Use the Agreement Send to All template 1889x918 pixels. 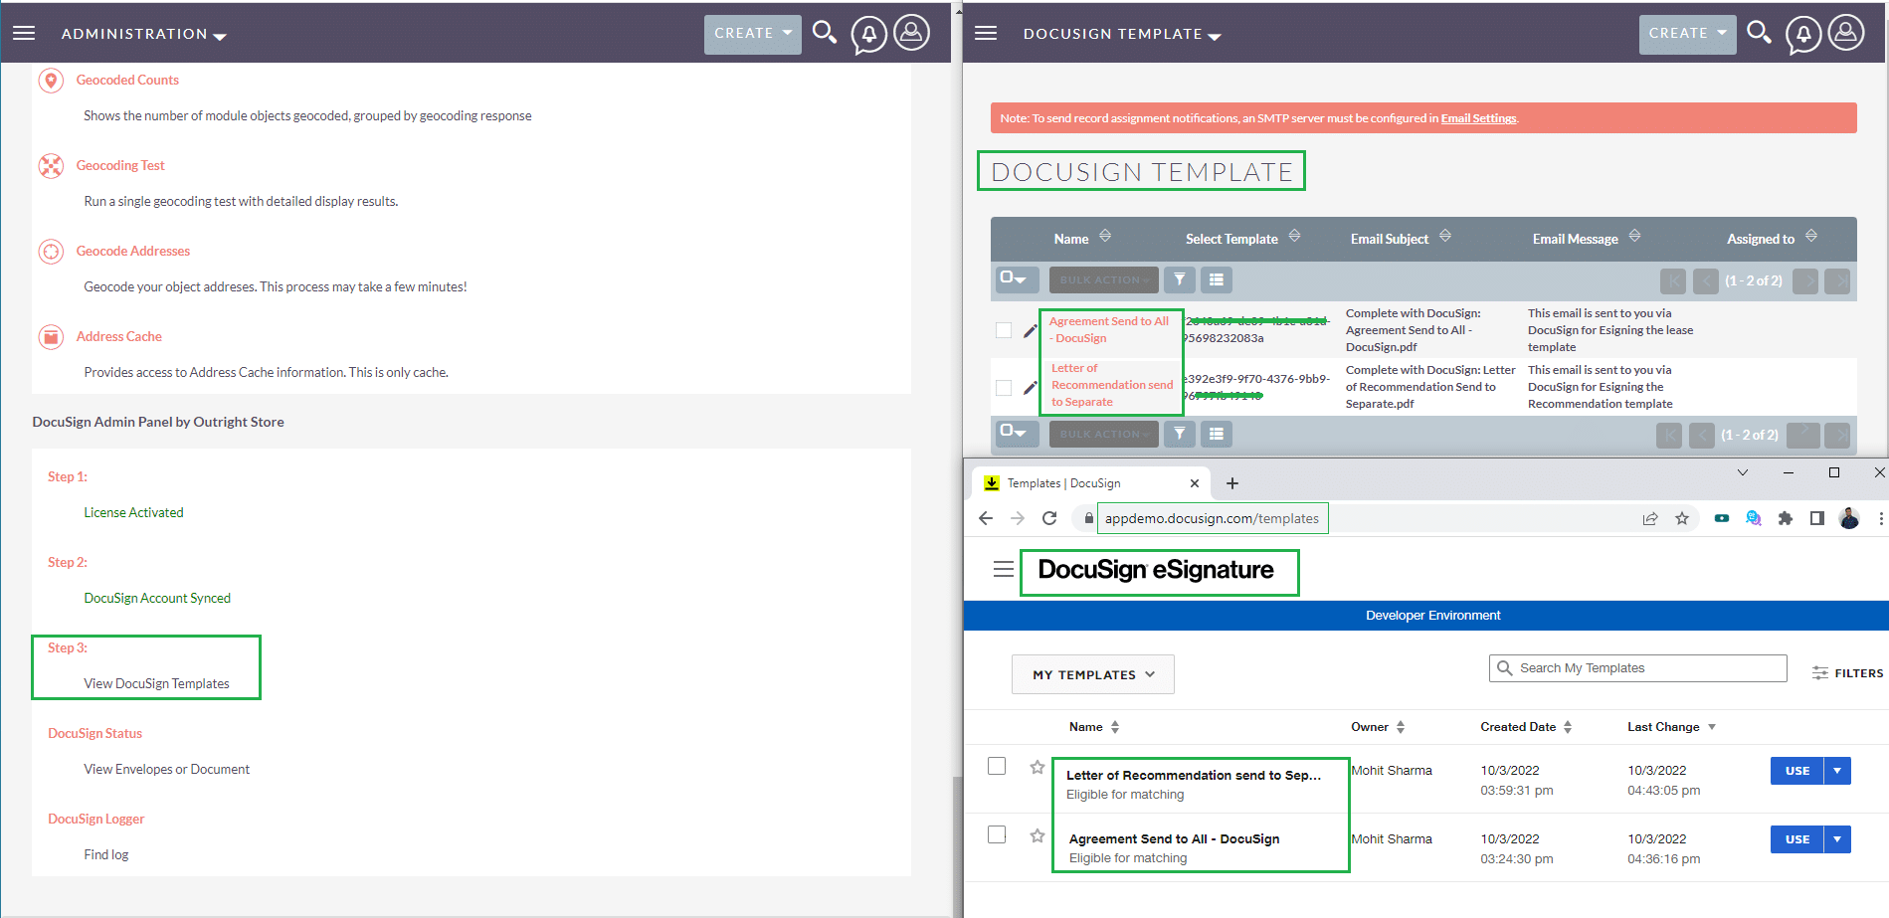[1797, 839]
